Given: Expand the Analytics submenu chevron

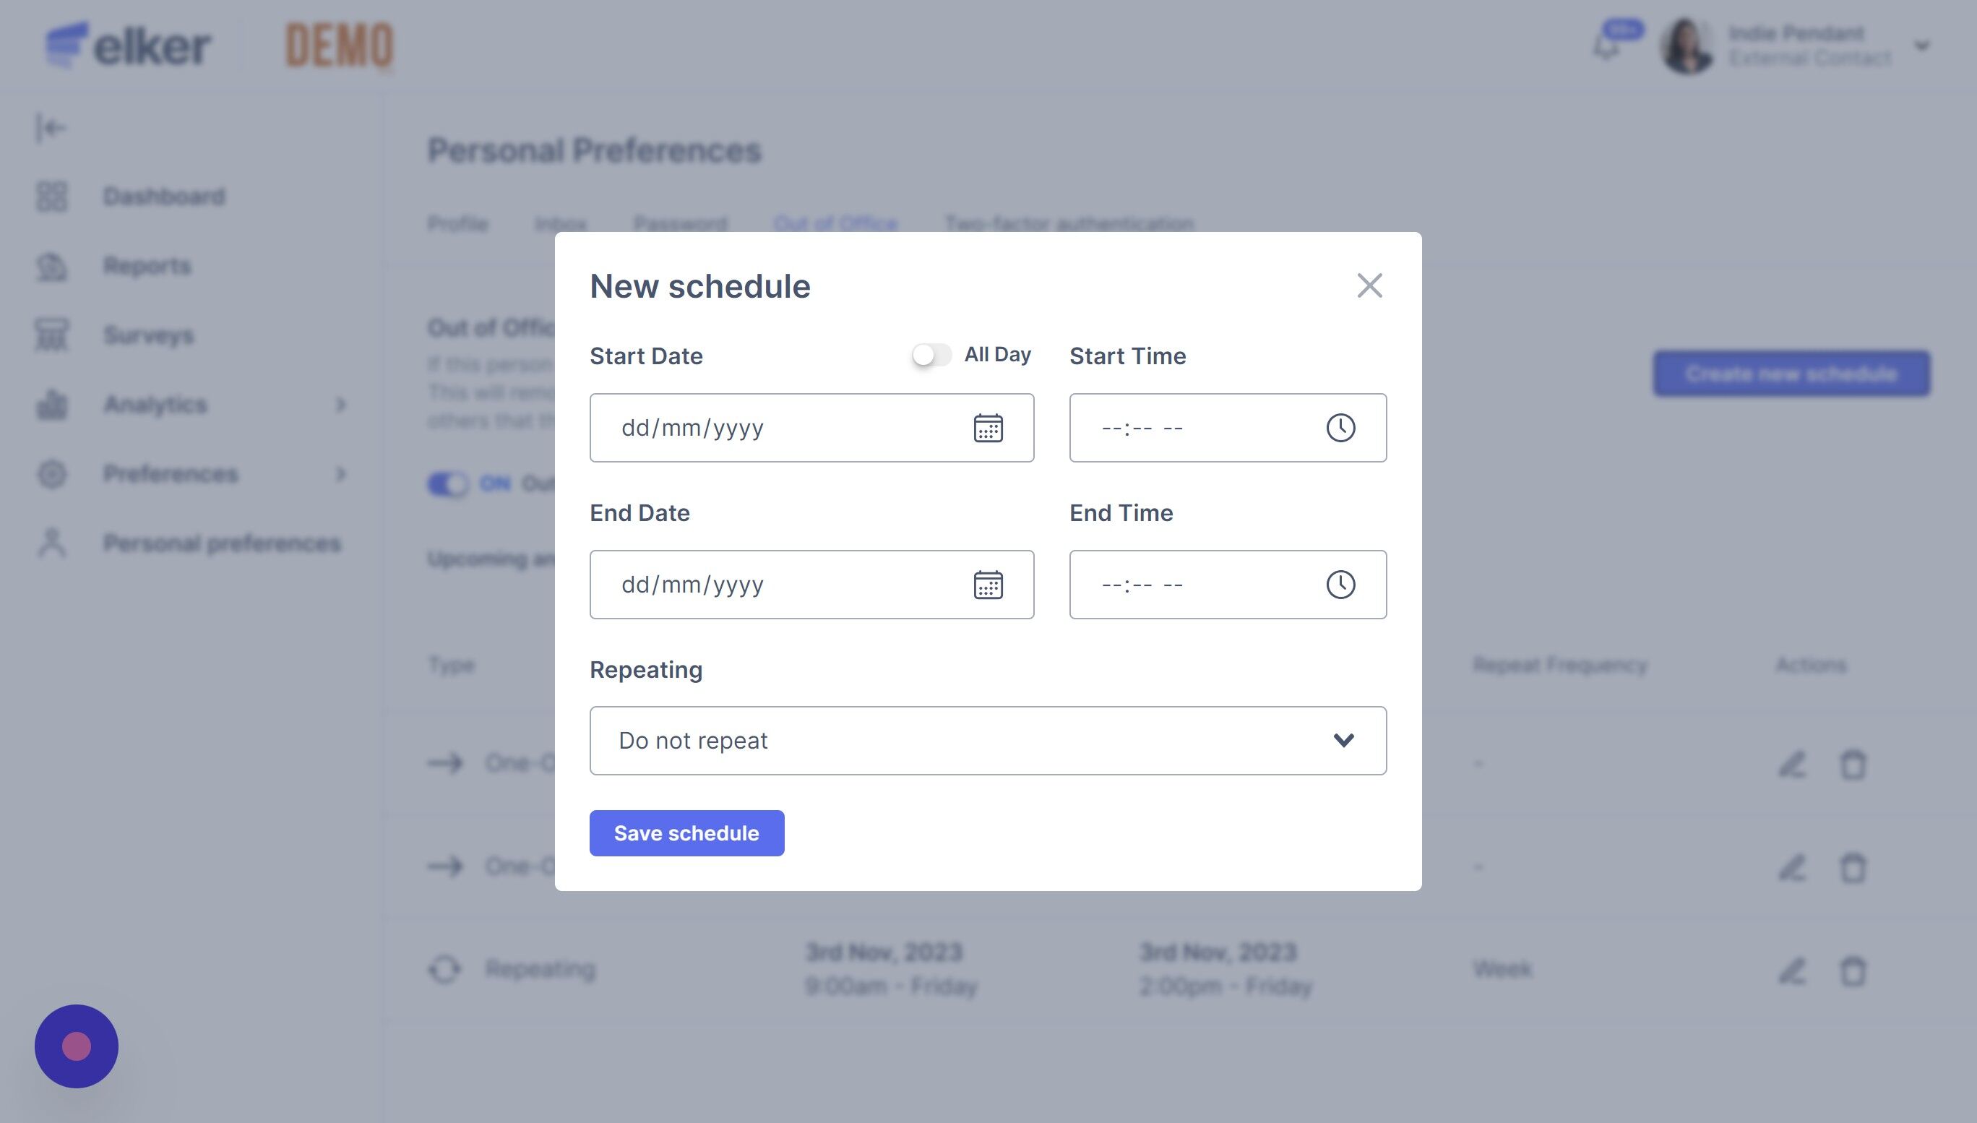Looking at the screenshot, I should coord(341,404).
